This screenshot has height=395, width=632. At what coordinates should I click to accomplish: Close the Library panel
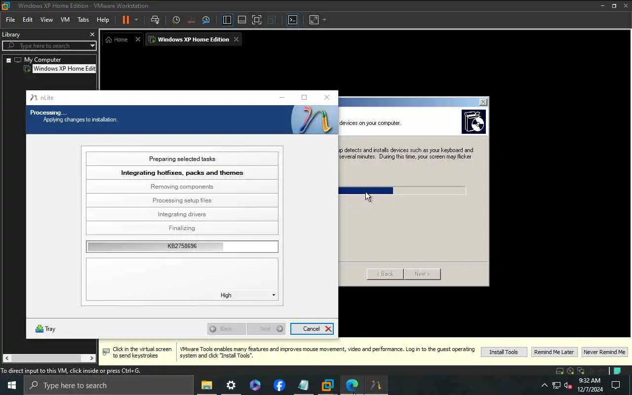92,35
